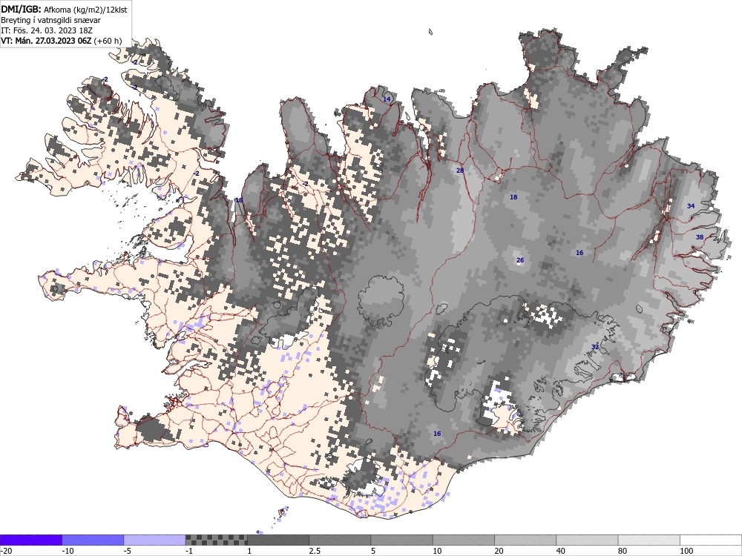Click the "VT: Mán. 27.03.2023 06Z" valid time line
The width and height of the screenshot is (742, 556).
coord(46,41)
